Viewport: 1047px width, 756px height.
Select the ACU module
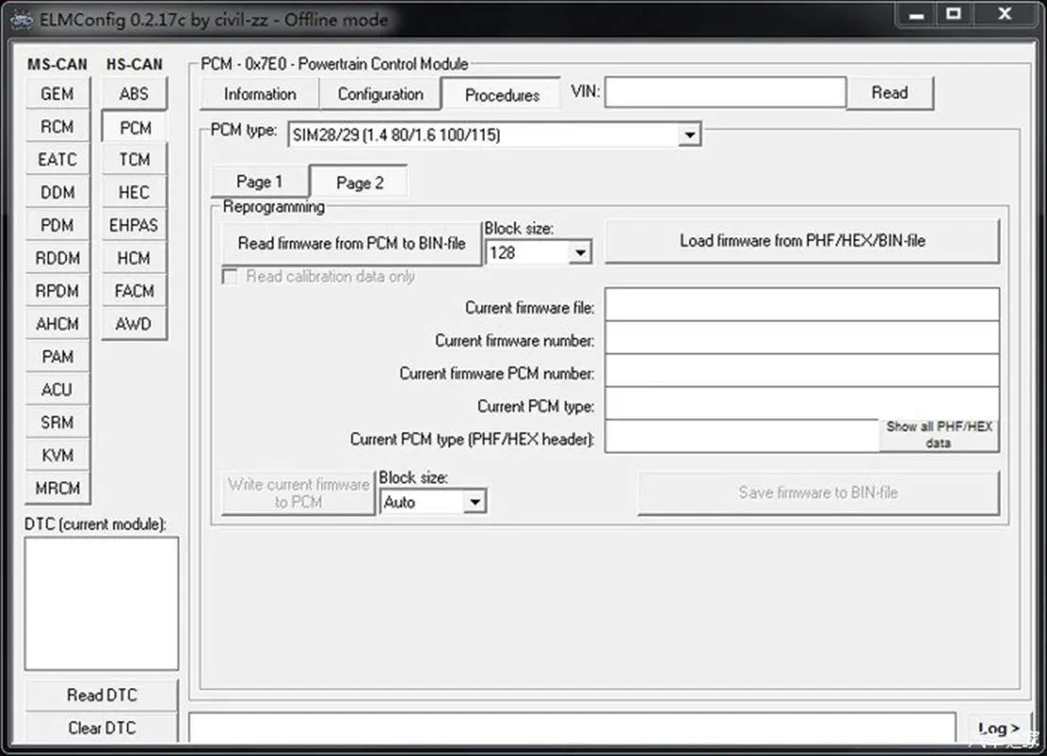58,389
